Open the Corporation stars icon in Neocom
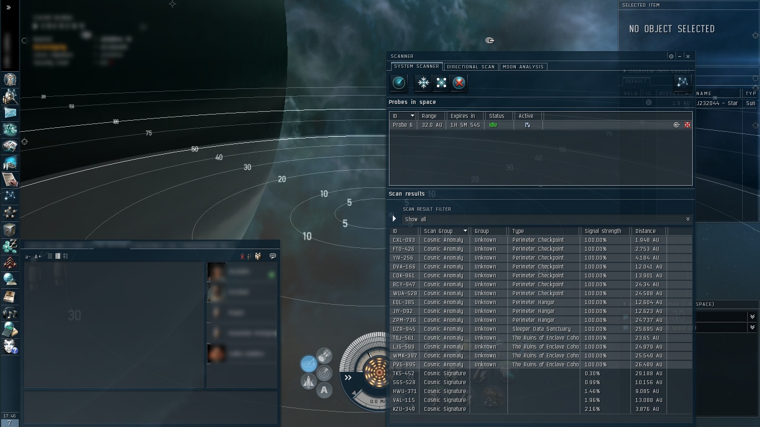The height and width of the screenshot is (427, 760). coord(9,212)
